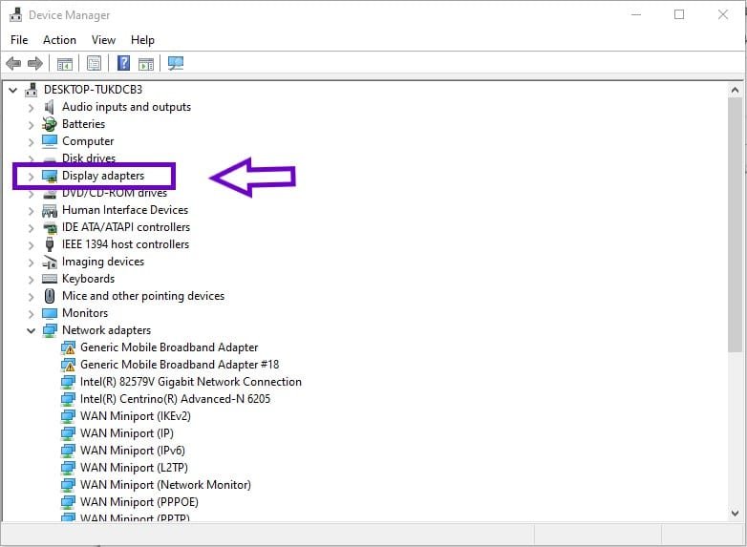Expand Mice and other pointing devices
This screenshot has height=547, width=747.
coord(31,297)
